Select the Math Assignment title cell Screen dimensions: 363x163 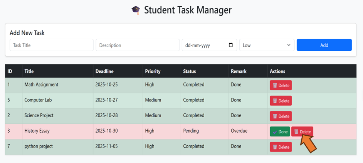[58, 85]
